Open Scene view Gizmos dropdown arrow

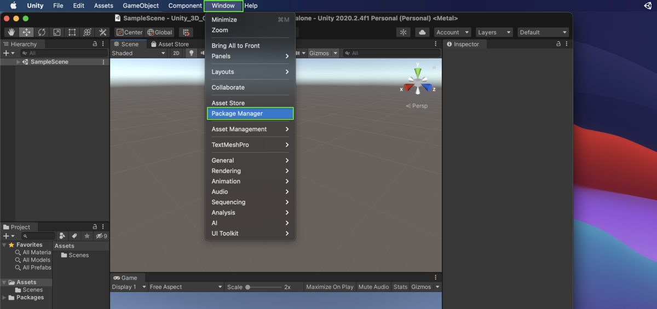[336, 53]
